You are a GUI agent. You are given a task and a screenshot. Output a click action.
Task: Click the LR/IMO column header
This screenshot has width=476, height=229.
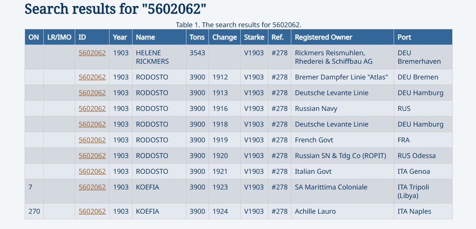coord(59,37)
